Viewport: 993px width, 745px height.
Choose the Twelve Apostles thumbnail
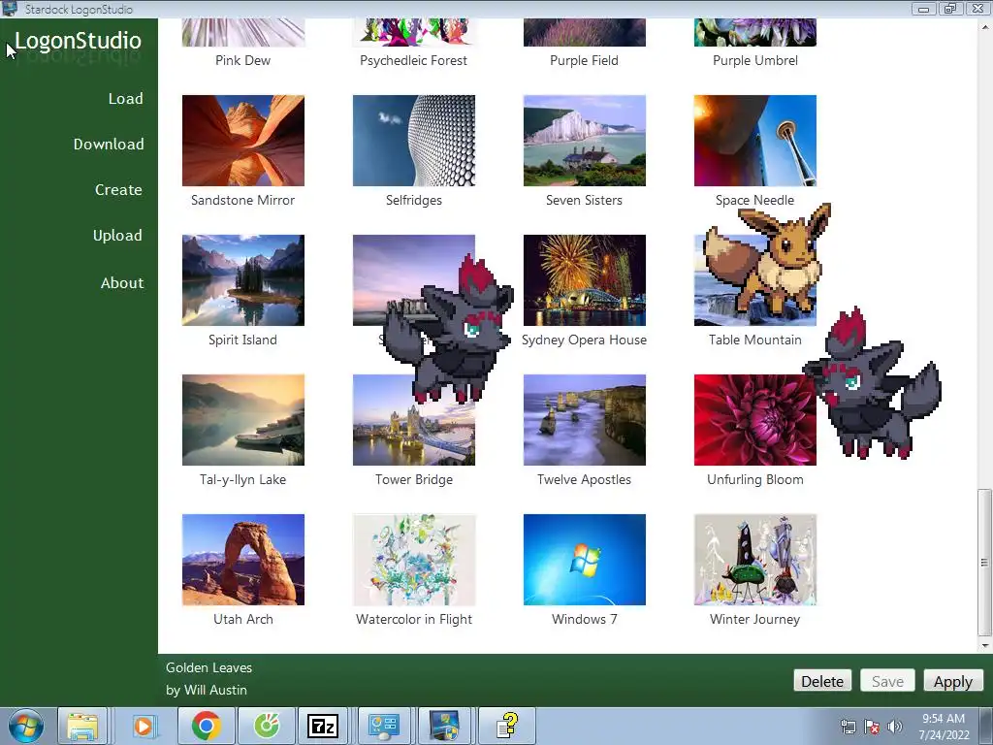click(585, 420)
